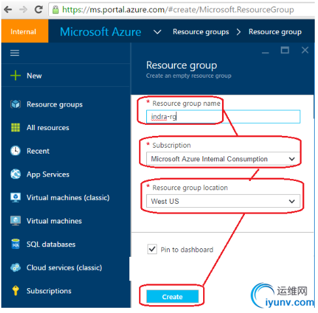Open the hamburger menu in sidebar
Image resolution: width=318 pixels, height=313 pixels.
tap(15, 53)
